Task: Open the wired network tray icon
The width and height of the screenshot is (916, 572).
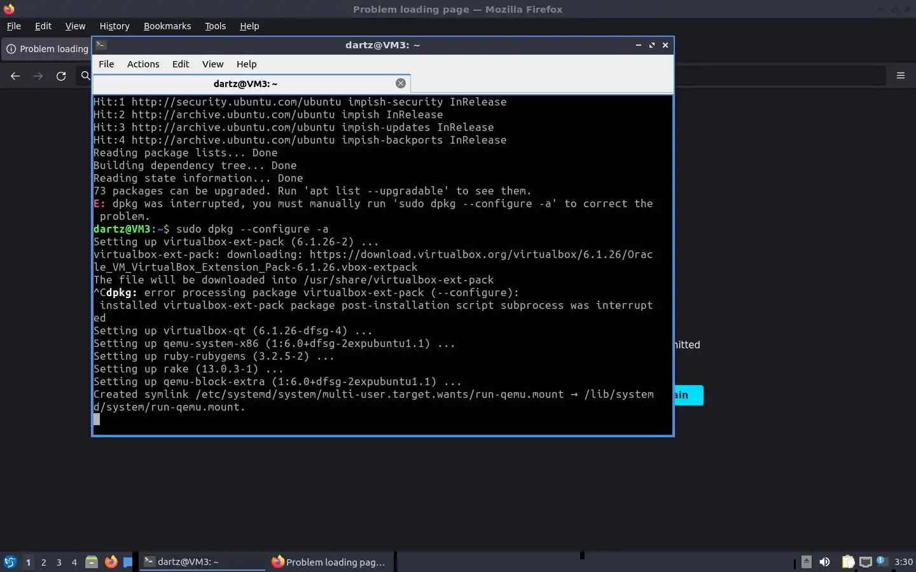Action: [x=866, y=562]
